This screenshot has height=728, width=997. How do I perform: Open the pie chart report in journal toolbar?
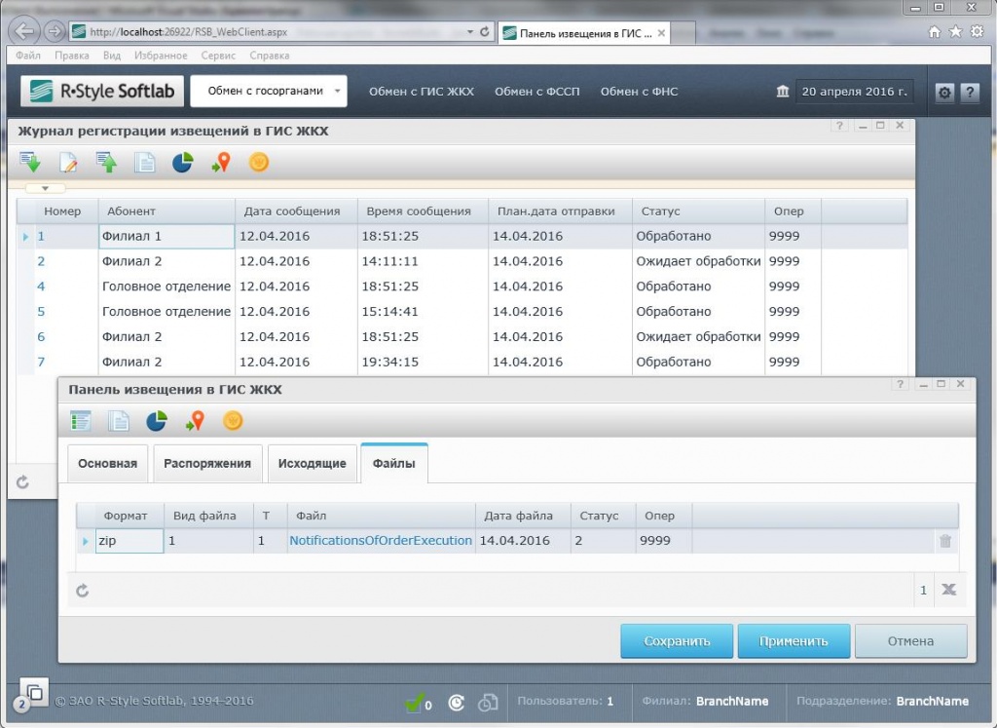[x=182, y=163]
